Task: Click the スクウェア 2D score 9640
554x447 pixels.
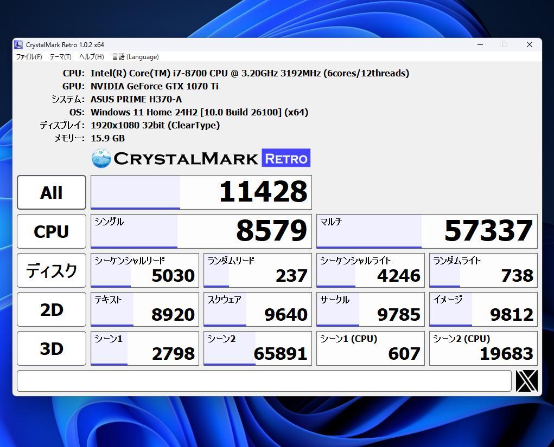Action: (258, 309)
